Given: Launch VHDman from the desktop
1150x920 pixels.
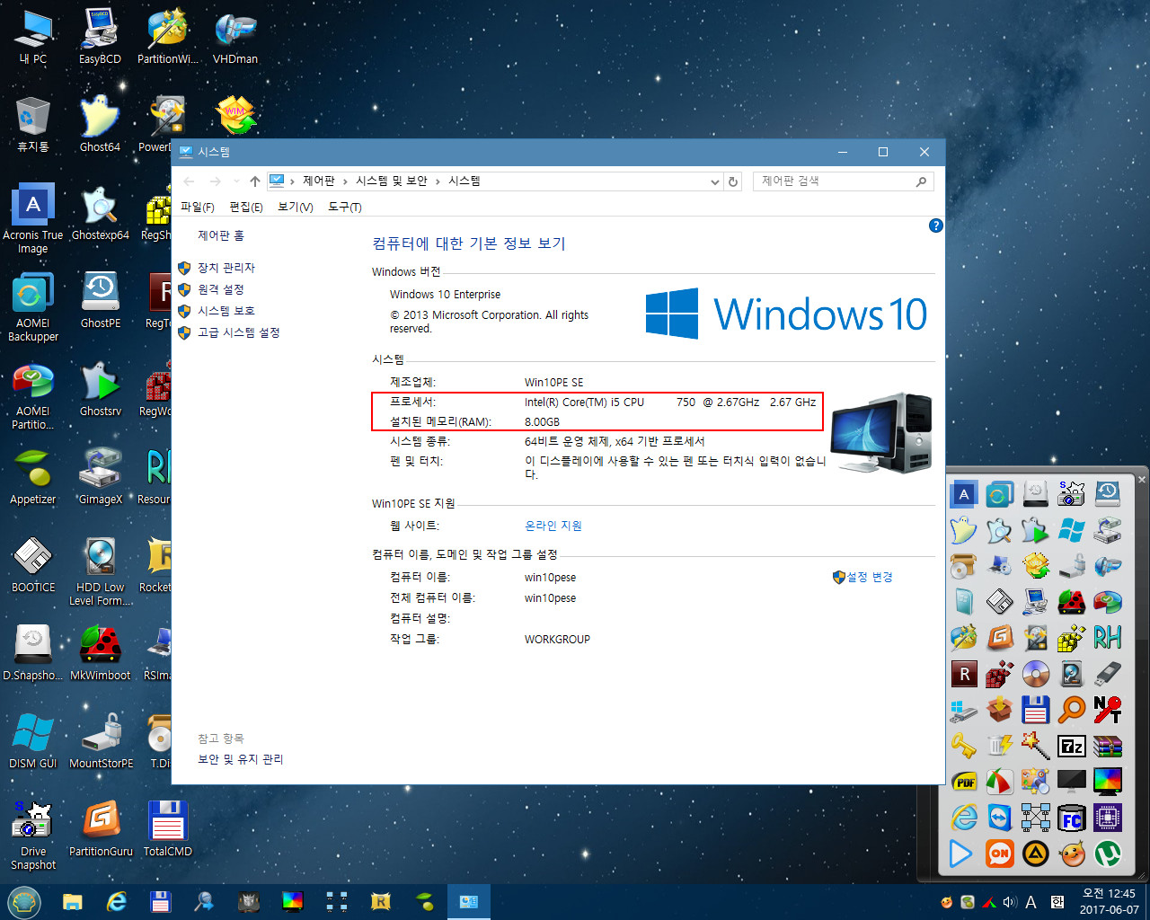Looking at the screenshot, I should pos(235,36).
